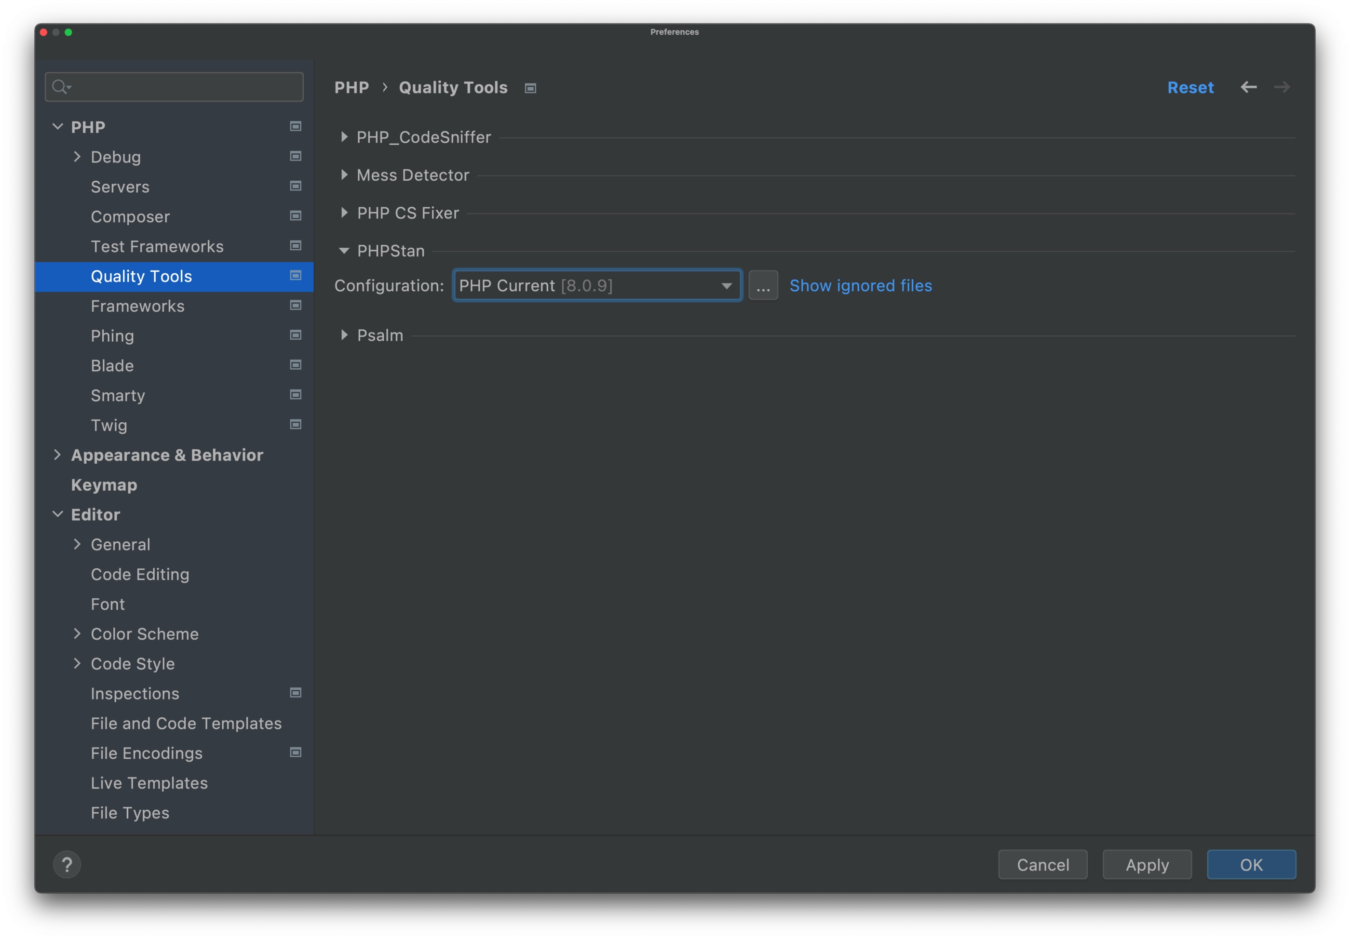1350x939 pixels.
Task: Click project settings icon in File Encodings row
Action: tap(296, 752)
